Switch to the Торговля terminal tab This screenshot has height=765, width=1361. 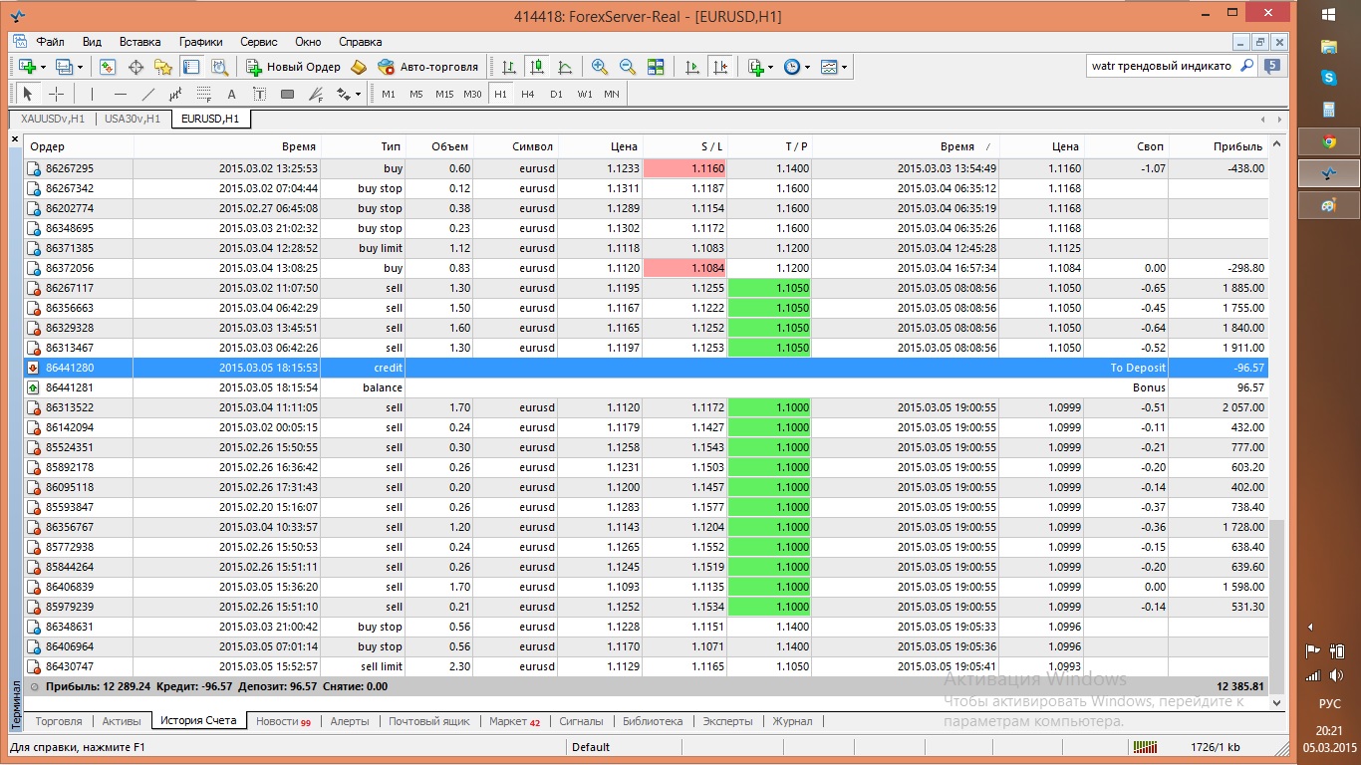click(x=59, y=721)
